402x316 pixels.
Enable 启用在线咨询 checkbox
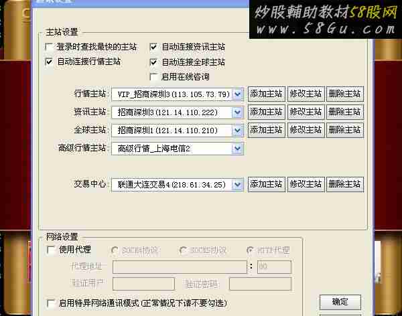(153, 77)
